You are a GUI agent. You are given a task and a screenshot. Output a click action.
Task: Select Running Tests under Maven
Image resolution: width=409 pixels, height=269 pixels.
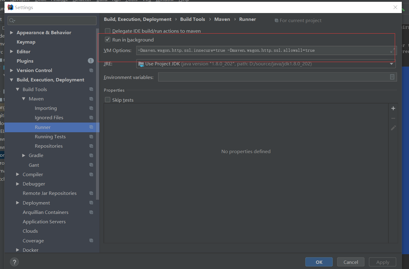pyautogui.click(x=50, y=137)
